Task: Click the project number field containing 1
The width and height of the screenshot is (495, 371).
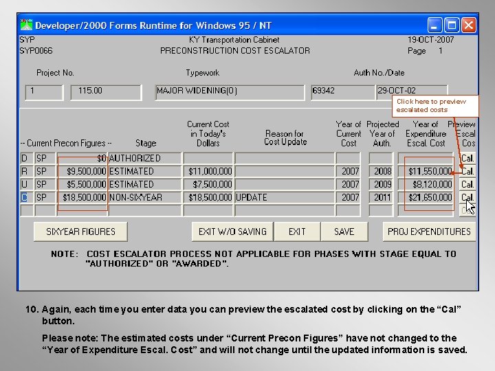Action: coord(44,92)
